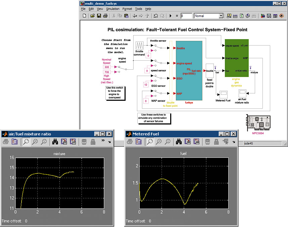Click the Cut scissors icon
Image resolution: width=288 pixels, height=227 pixels.
[114, 16]
